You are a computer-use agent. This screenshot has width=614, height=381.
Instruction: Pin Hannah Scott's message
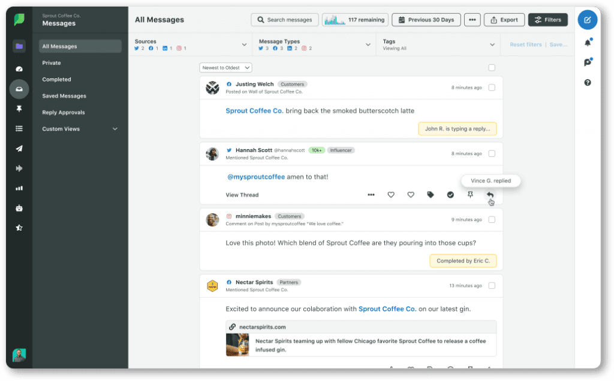471,195
